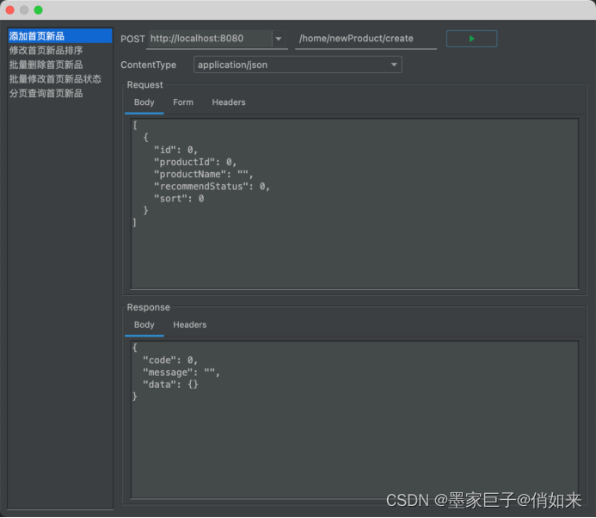Click the green maximize window button

tap(38, 9)
